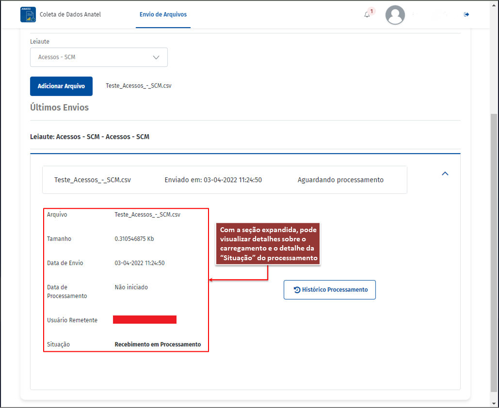Click the Anatel logo icon
499x408 pixels.
click(x=28, y=15)
